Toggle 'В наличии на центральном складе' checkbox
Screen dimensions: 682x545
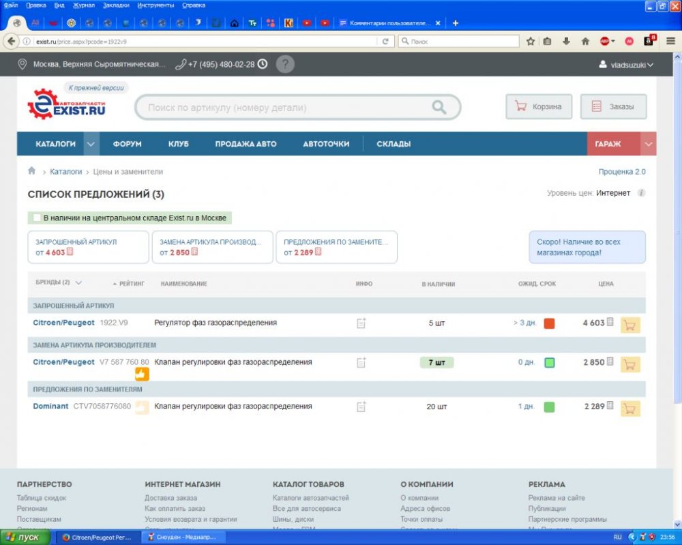tap(37, 218)
